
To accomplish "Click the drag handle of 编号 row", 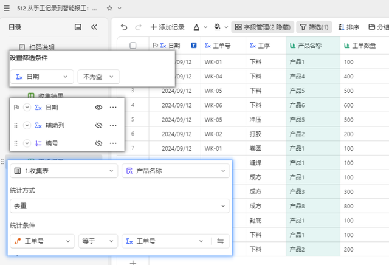I will click(x=16, y=143).
